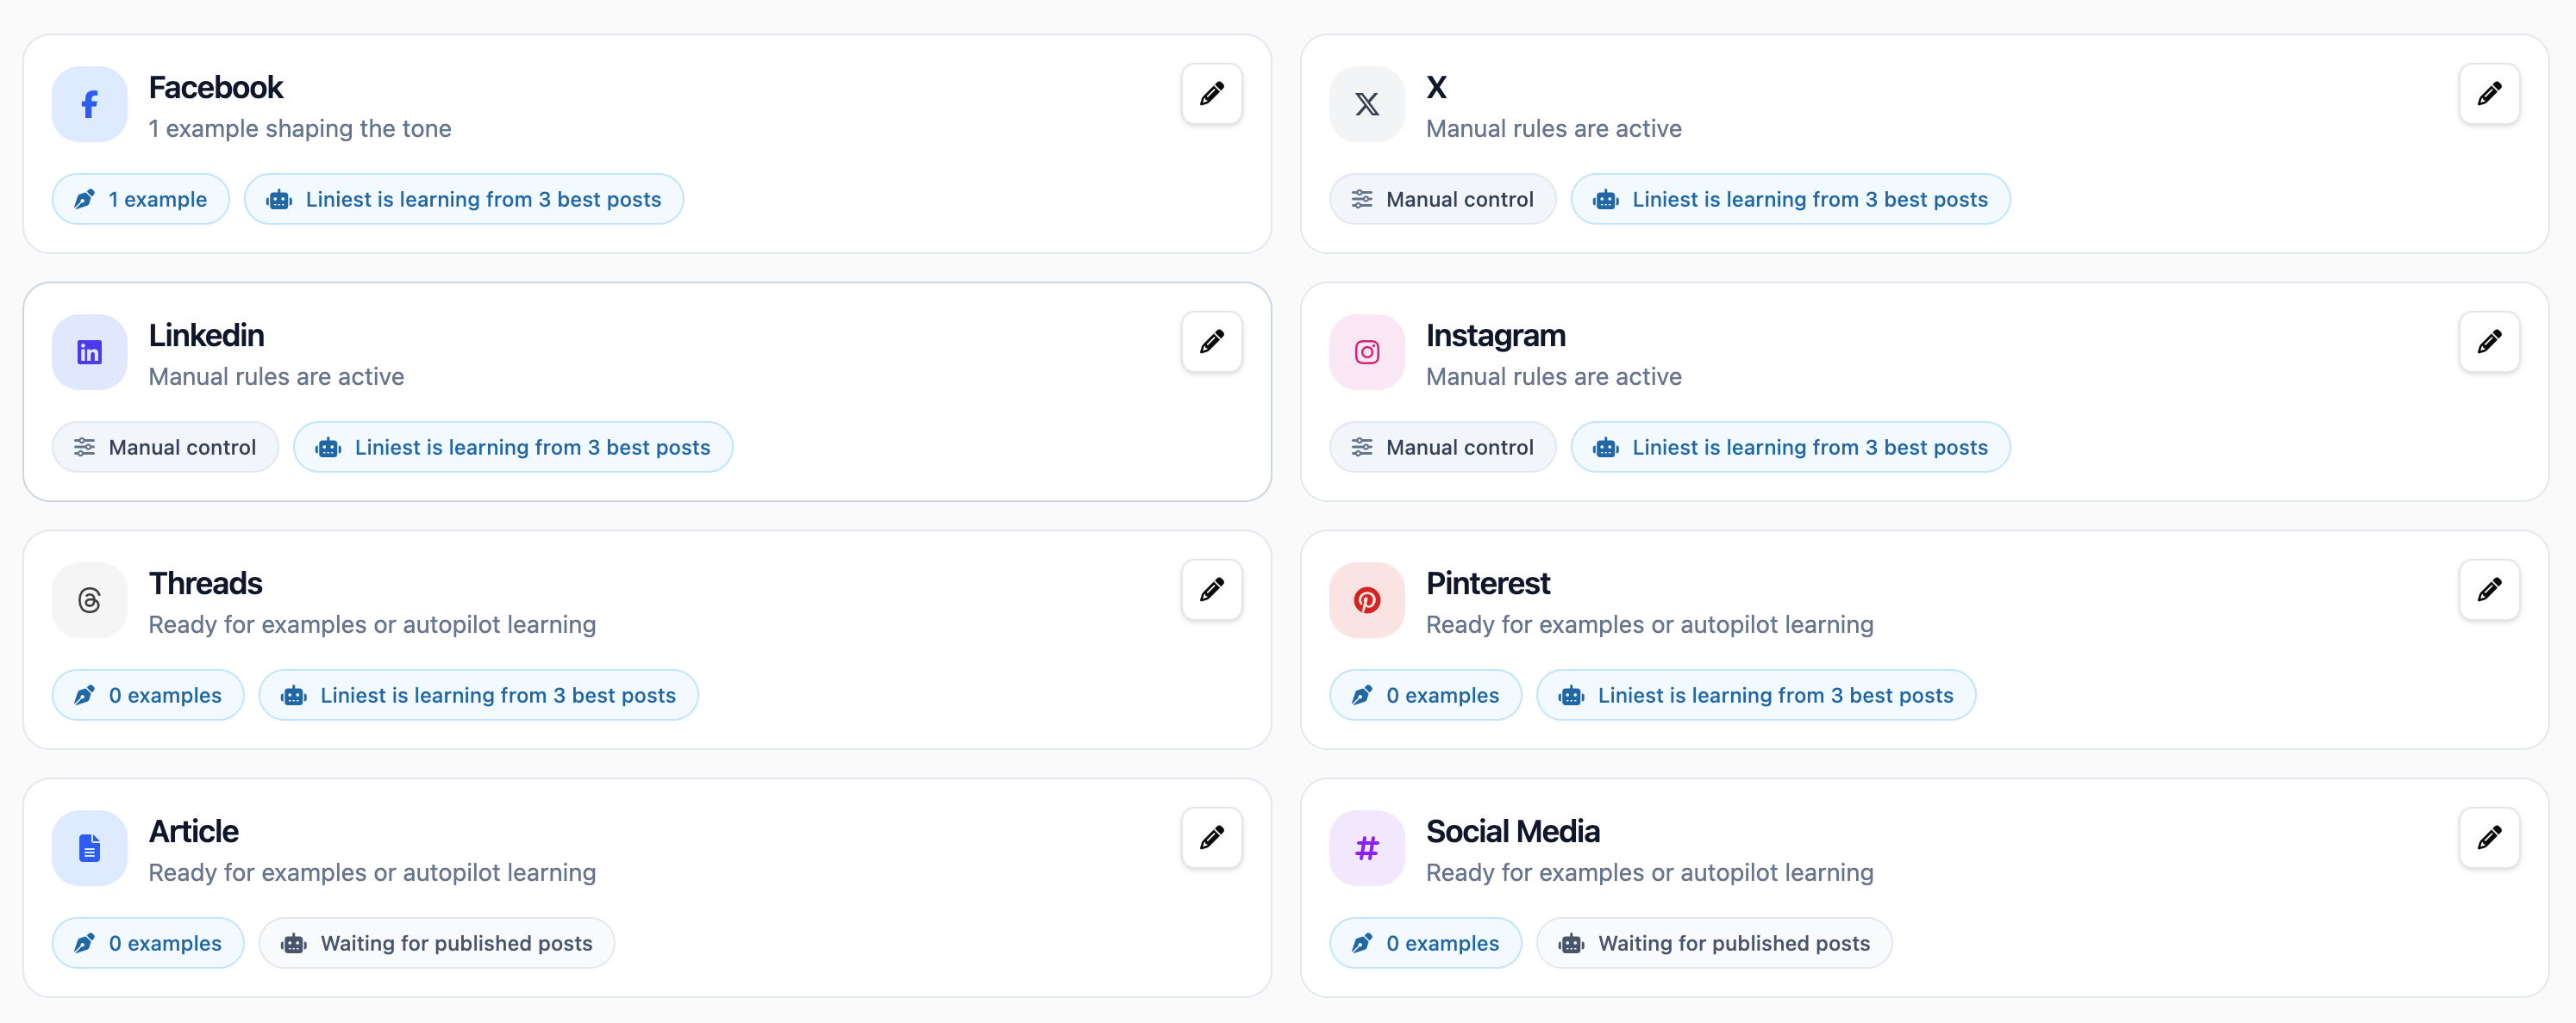Edit the X platform settings
This screenshot has width=2576, height=1023.
(x=2488, y=94)
